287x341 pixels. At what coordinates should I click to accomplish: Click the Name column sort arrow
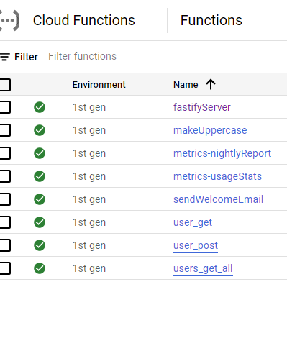coord(211,84)
